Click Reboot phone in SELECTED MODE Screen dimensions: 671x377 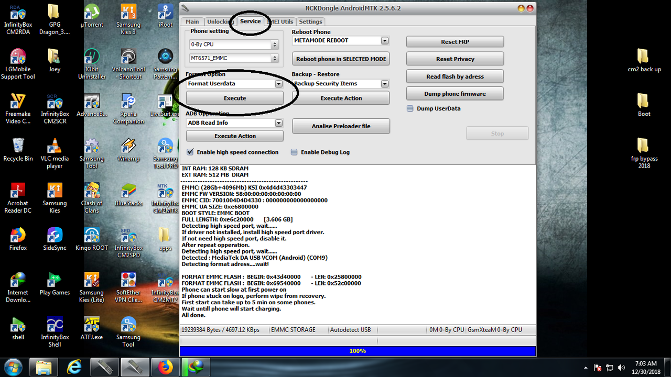[x=341, y=59]
